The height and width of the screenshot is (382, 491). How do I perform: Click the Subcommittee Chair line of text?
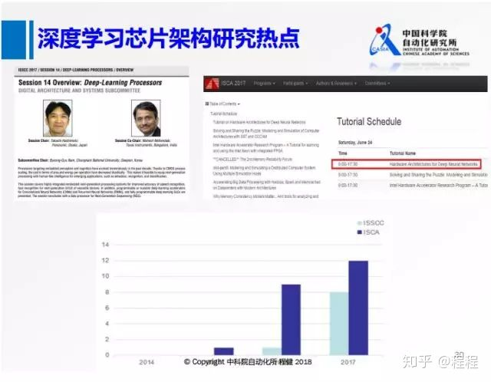pos(80,160)
